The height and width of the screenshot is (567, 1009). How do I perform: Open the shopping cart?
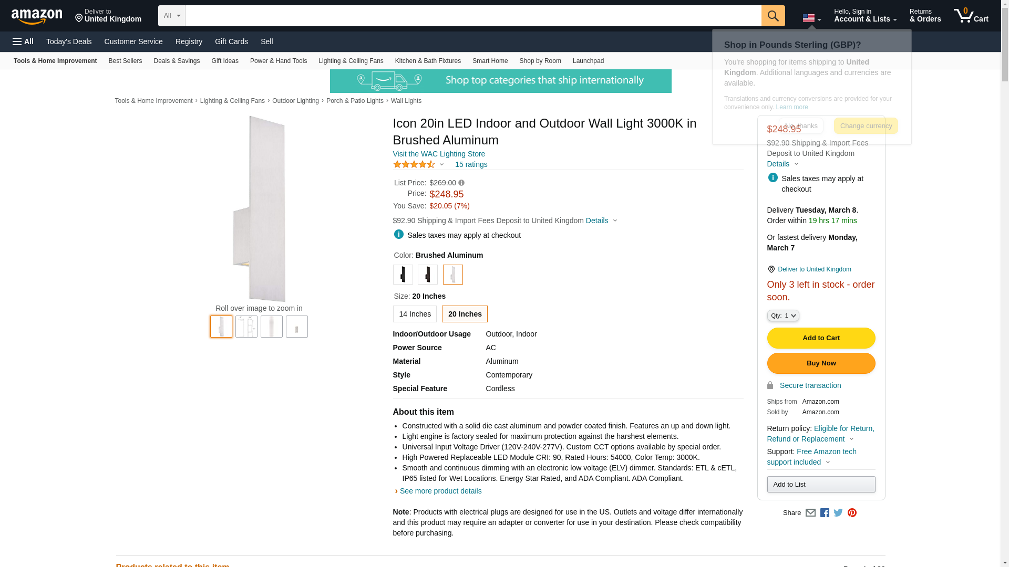pyautogui.click(x=971, y=16)
